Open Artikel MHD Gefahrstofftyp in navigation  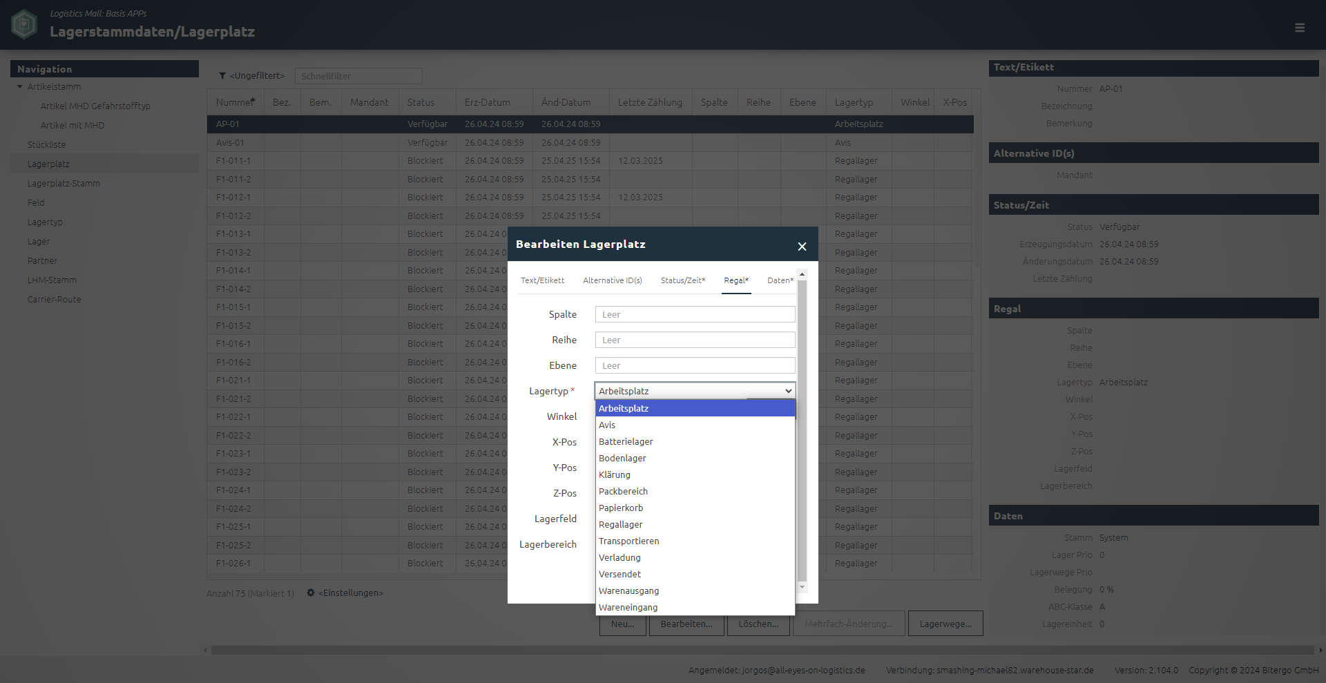pos(95,106)
